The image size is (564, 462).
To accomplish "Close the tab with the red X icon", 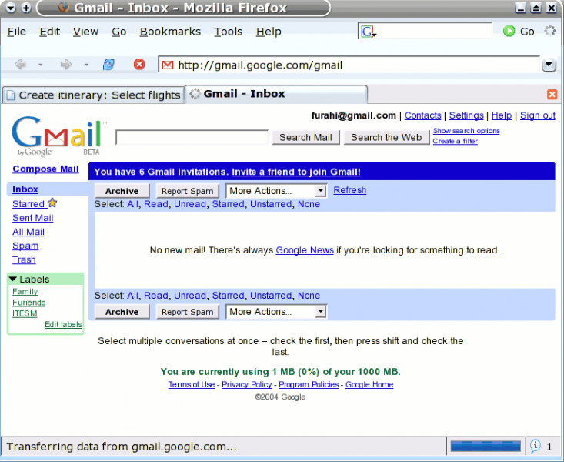I will pyautogui.click(x=552, y=94).
